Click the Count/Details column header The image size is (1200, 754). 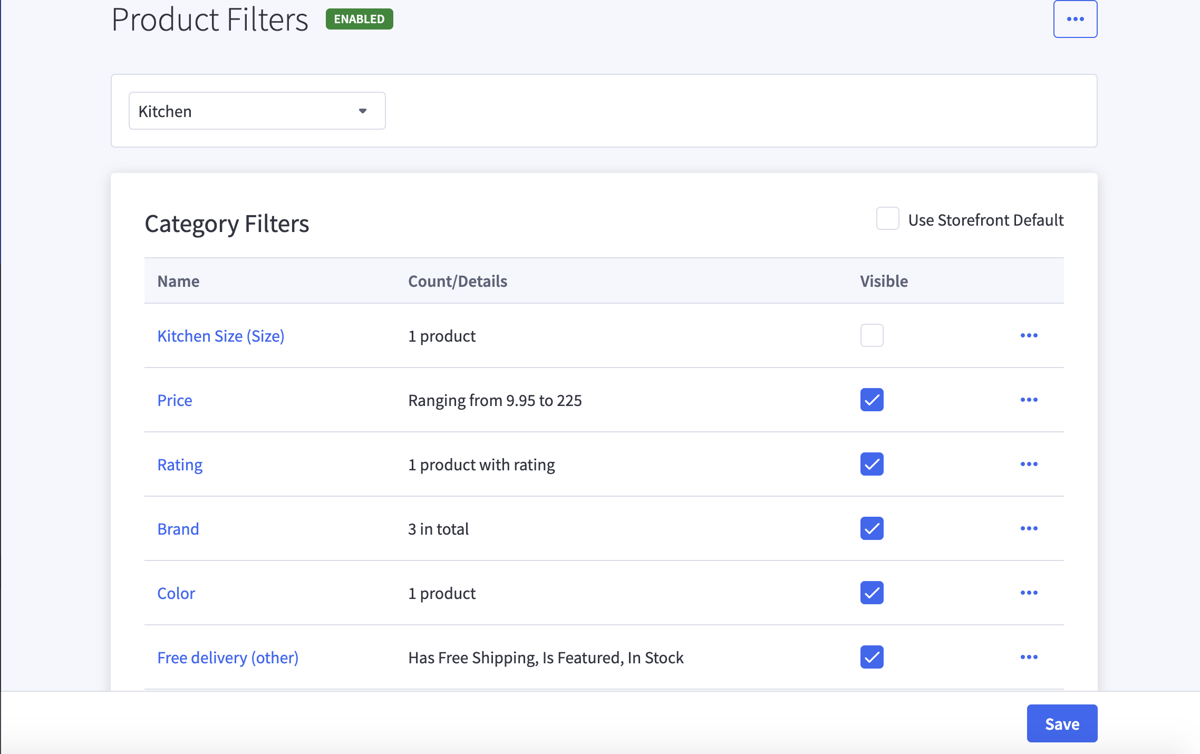pos(457,281)
